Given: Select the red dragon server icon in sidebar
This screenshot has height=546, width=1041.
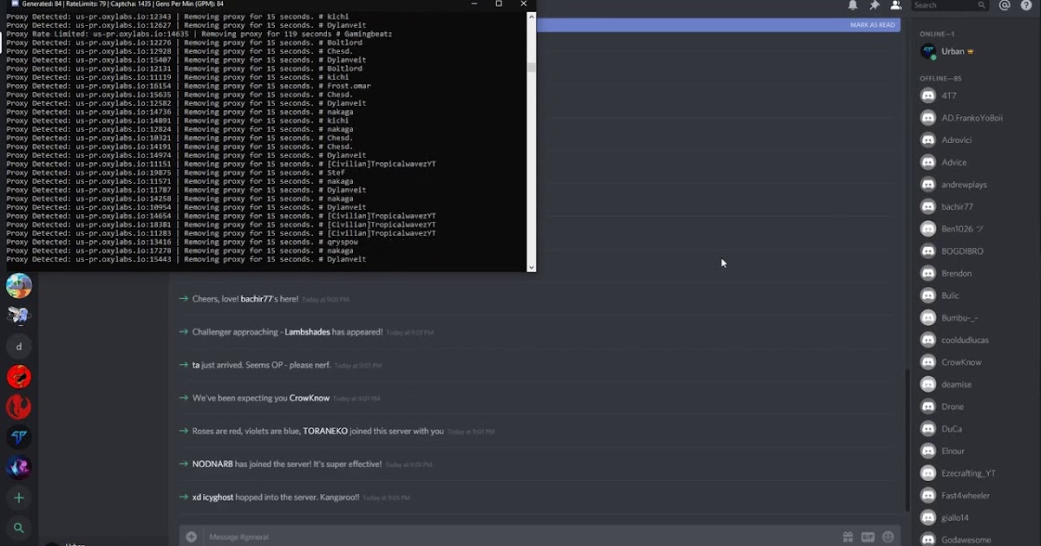Looking at the screenshot, I should [x=18, y=377].
